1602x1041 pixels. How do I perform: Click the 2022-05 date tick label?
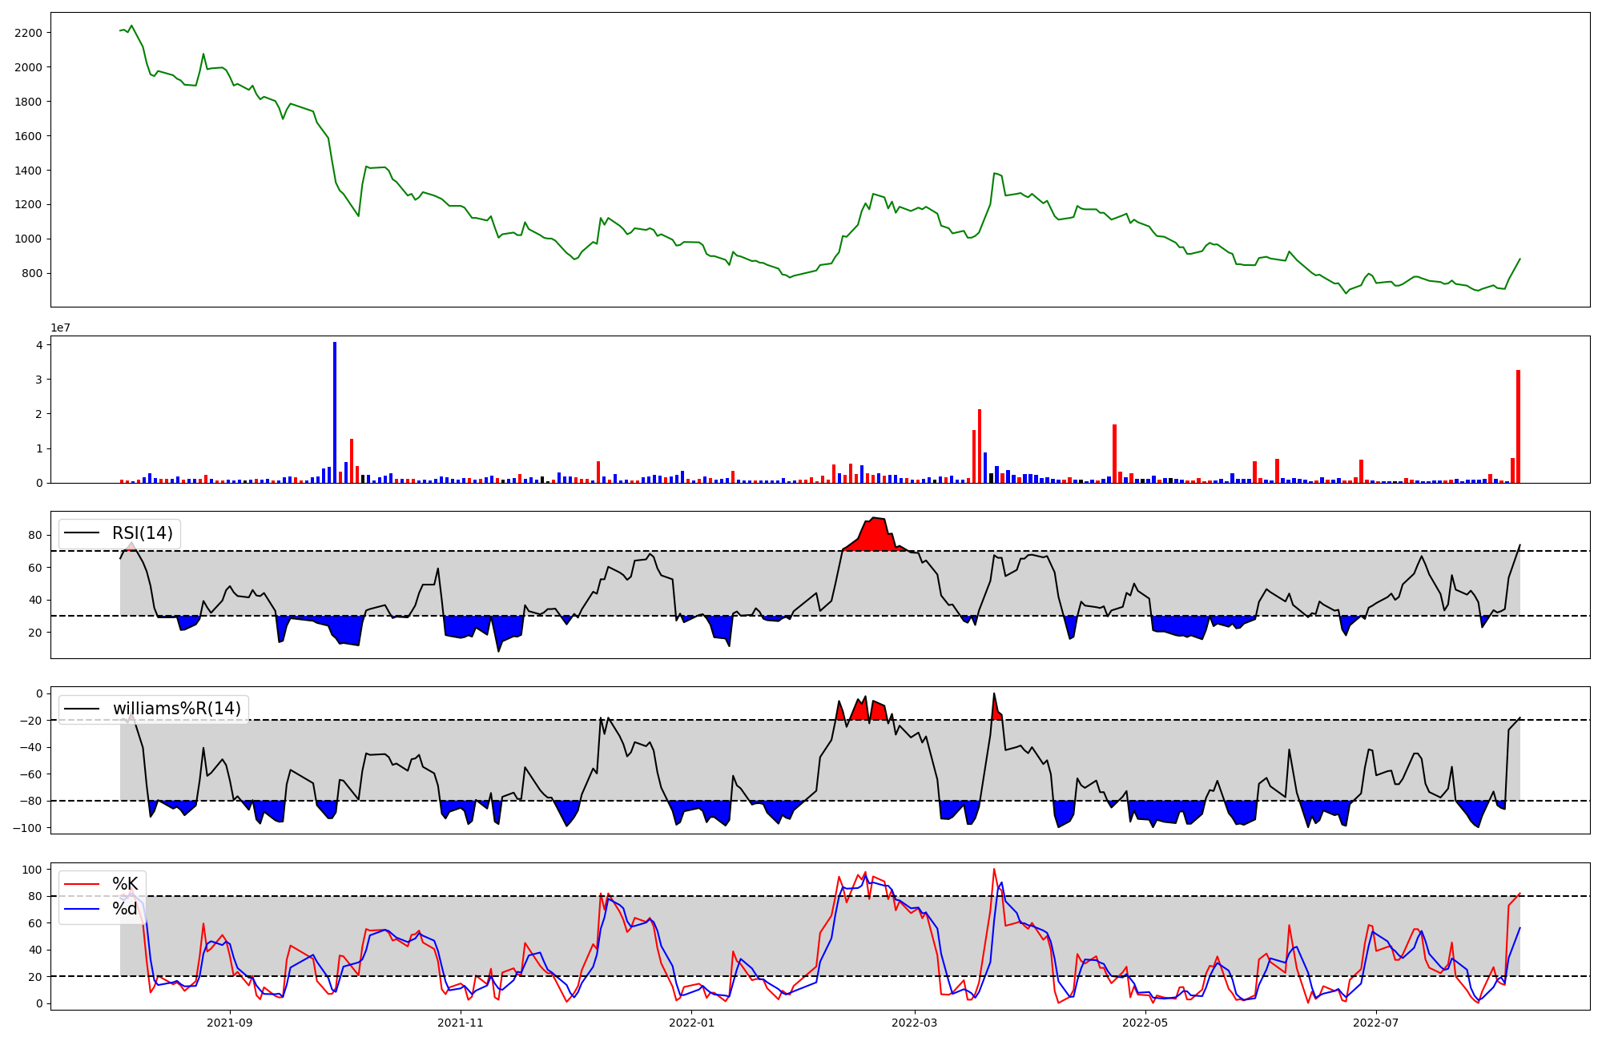(1145, 1023)
